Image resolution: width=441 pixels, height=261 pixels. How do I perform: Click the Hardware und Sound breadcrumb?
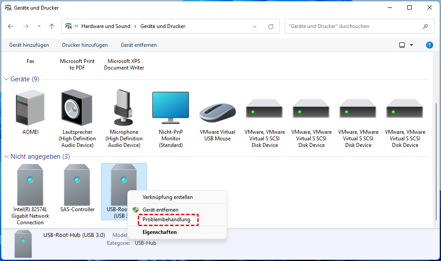(106, 26)
